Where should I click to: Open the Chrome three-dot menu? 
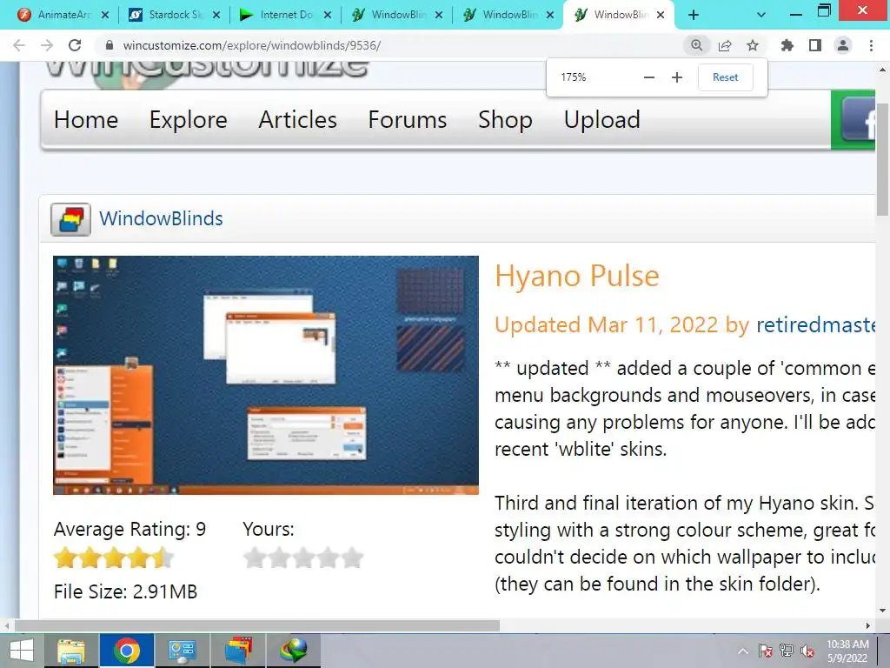coord(871,45)
